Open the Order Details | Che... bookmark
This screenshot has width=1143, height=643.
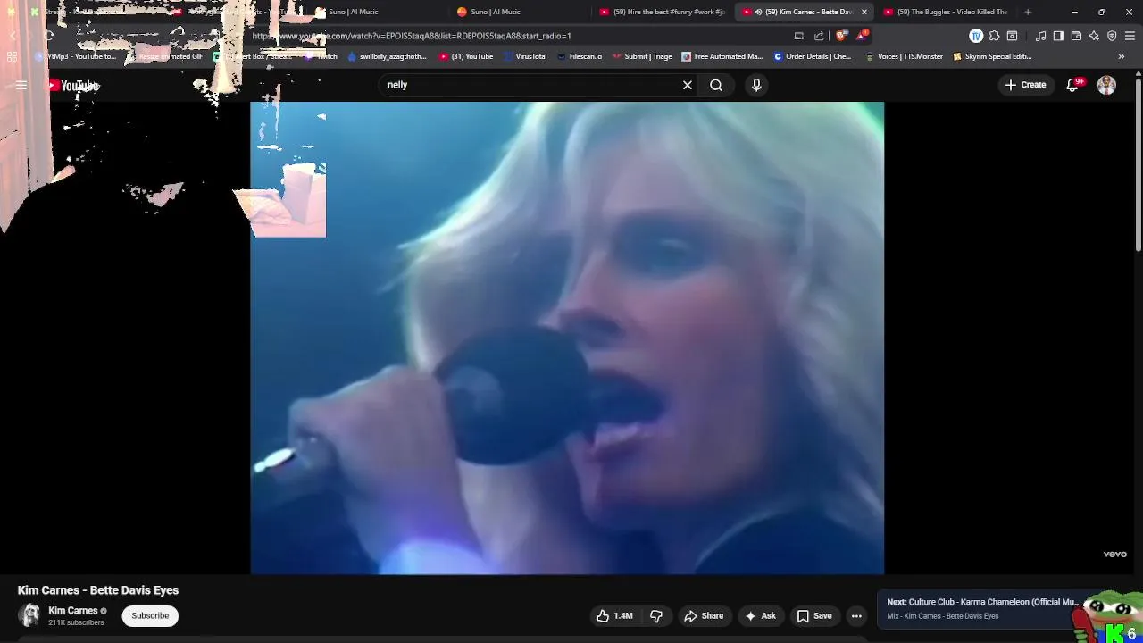click(x=813, y=56)
